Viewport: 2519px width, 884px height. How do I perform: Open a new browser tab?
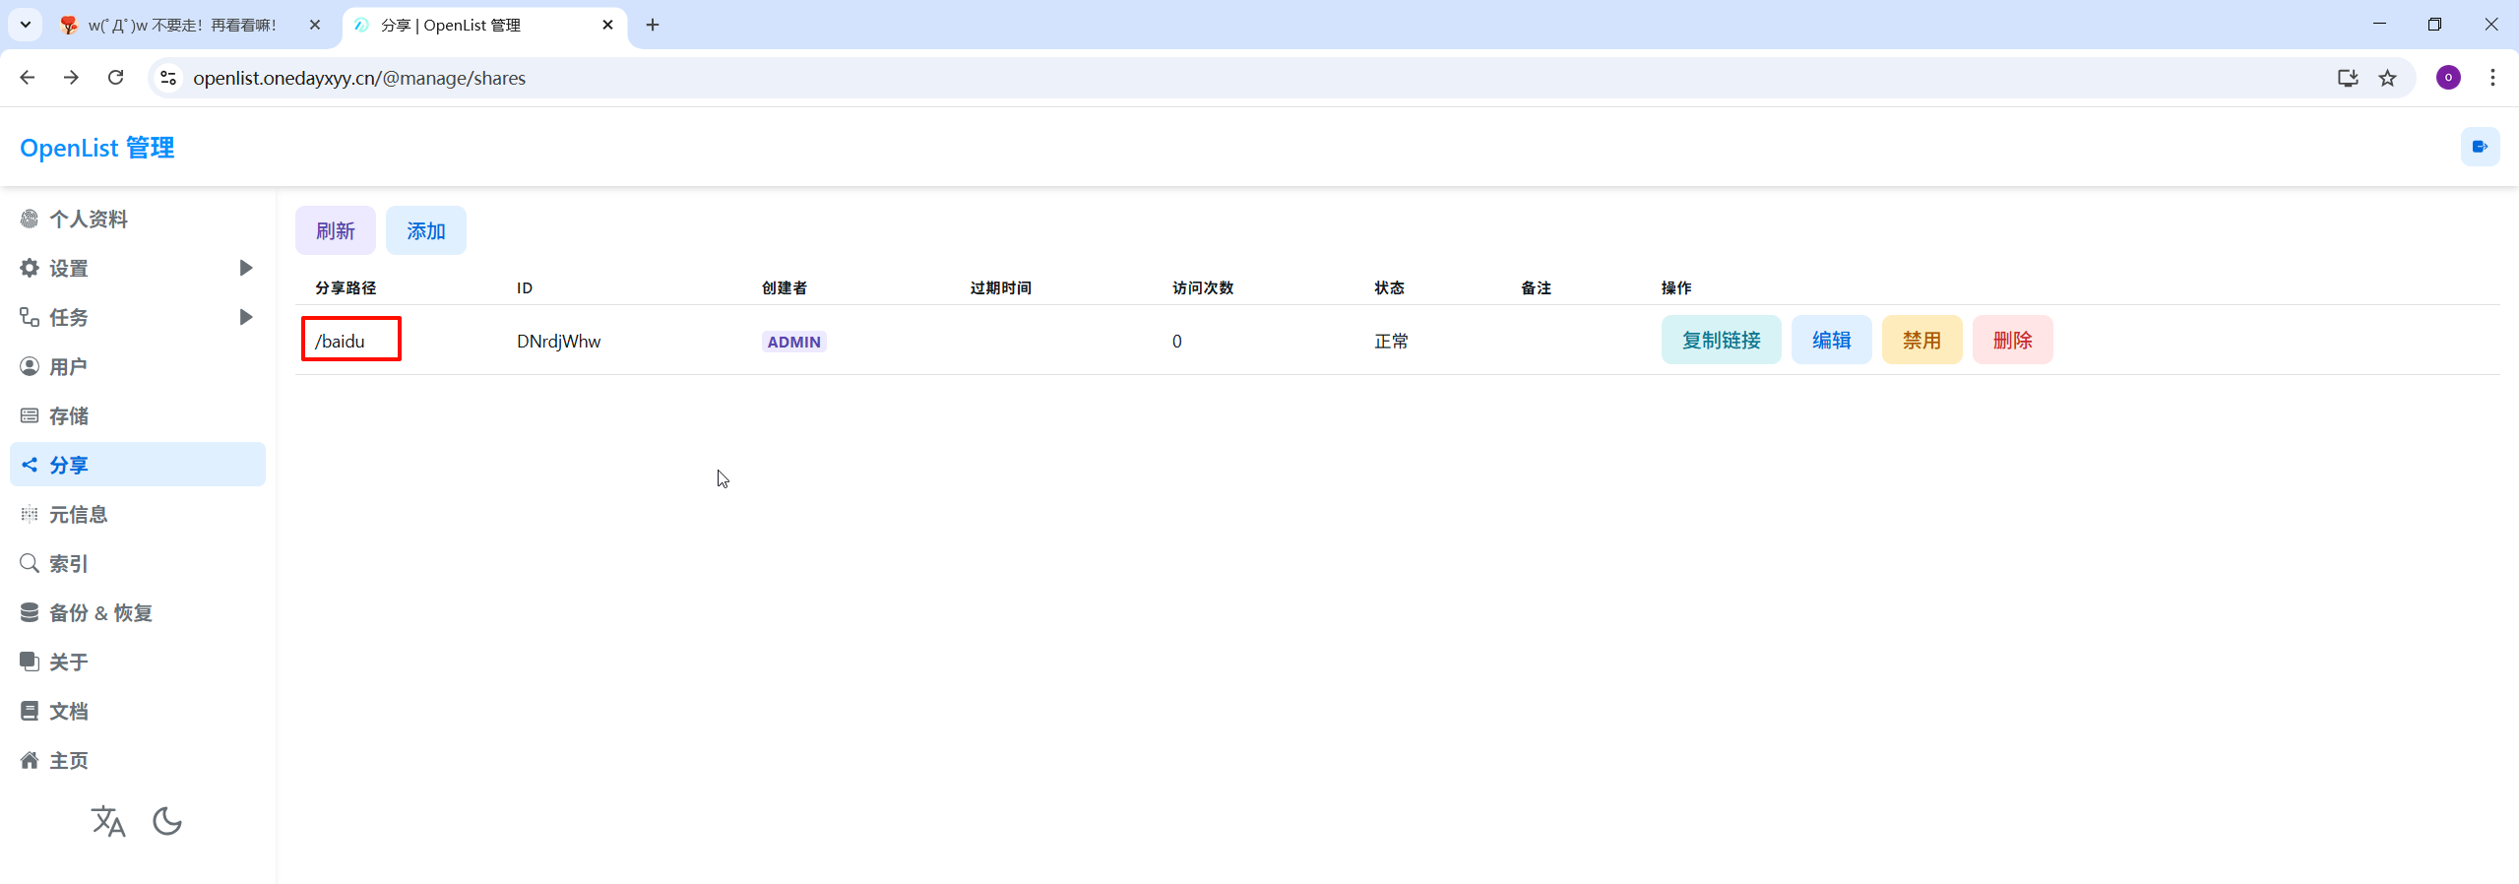(653, 25)
